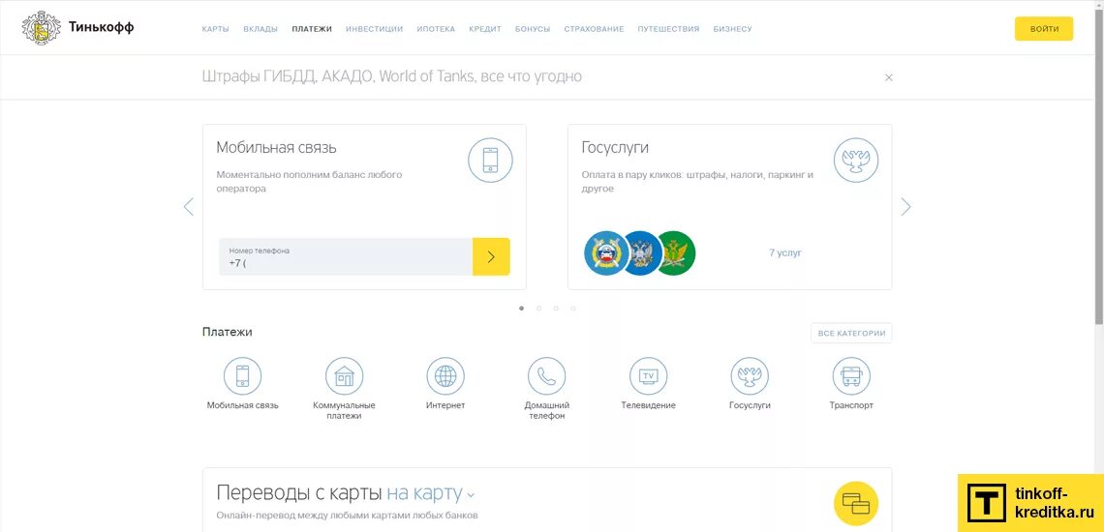Open Телевидение TV icon
1104x532 pixels.
click(649, 375)
